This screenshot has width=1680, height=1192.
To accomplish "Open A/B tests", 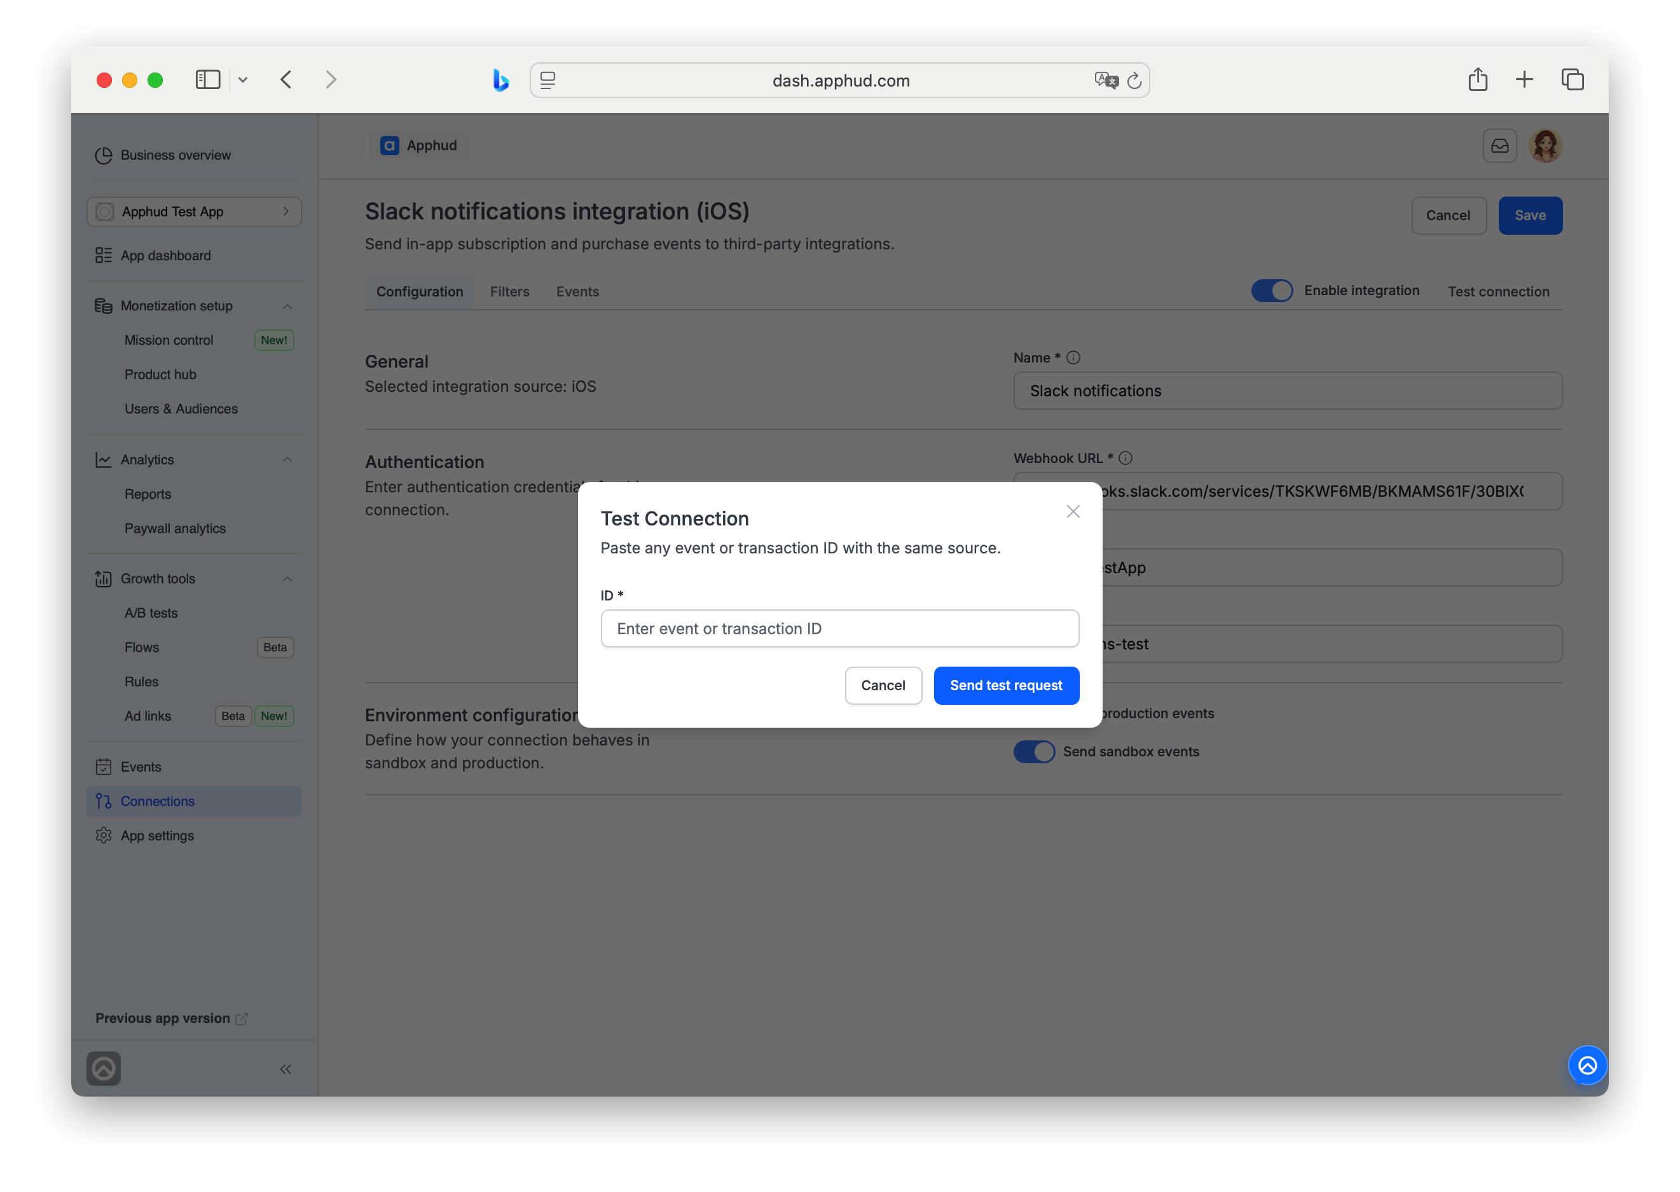I will (x=151, y=614).
